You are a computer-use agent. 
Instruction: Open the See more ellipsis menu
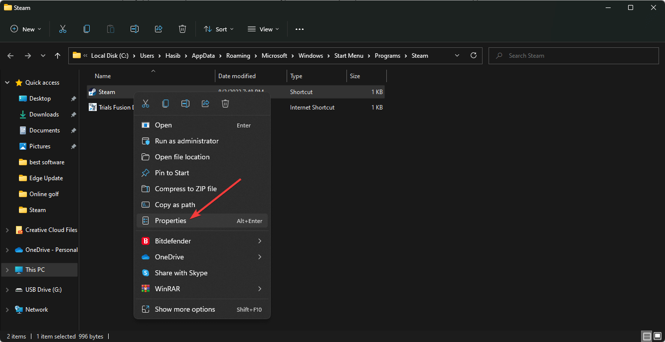pos(300,29)
